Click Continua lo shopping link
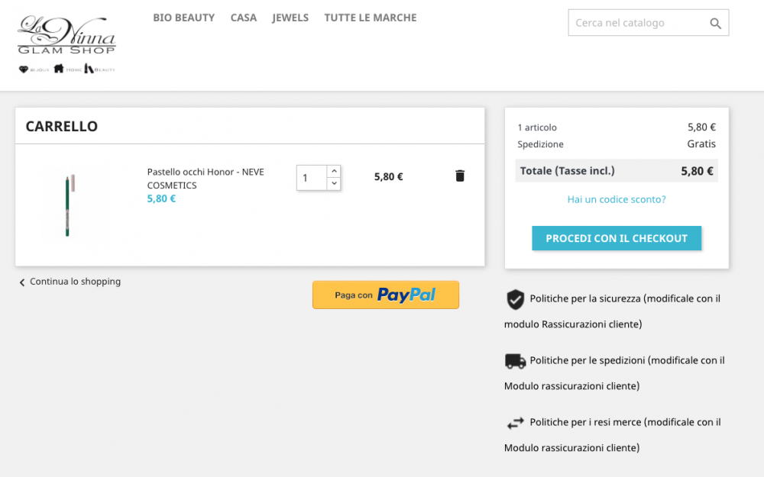This screenshot has width=764, height=477. coord(70,282)
